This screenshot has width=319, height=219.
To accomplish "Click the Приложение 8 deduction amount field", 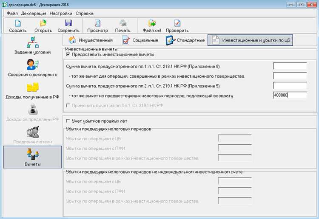I will [x=290, y=66].
